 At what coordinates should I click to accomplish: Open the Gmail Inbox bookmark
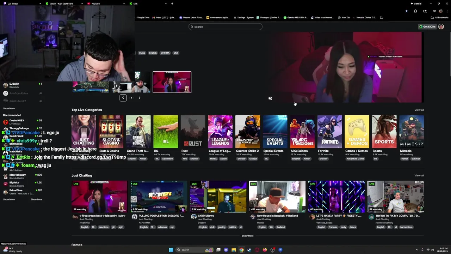point(164,18)
